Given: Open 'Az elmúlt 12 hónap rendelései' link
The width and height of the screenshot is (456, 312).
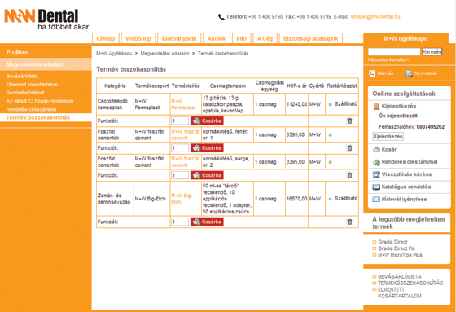Looking at the screenshot, I should [40, 101].
